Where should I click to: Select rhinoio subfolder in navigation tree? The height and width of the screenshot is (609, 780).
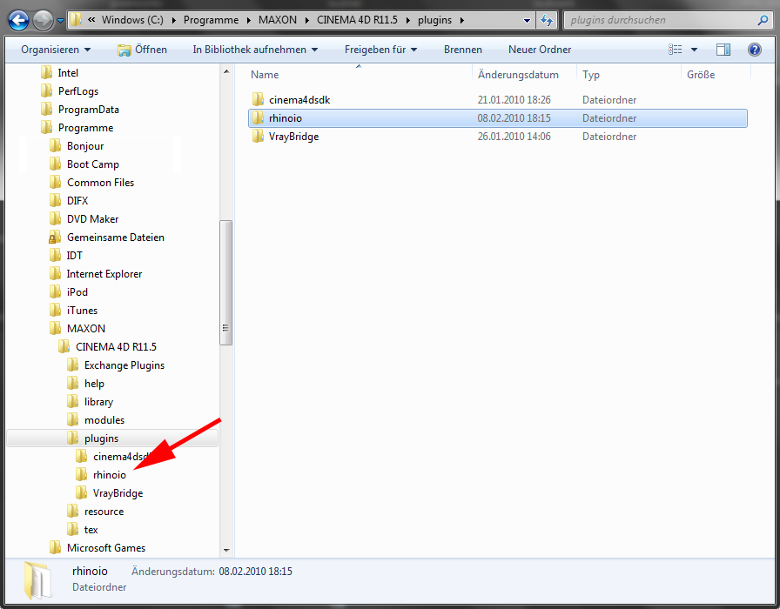(x=101, y=475)
